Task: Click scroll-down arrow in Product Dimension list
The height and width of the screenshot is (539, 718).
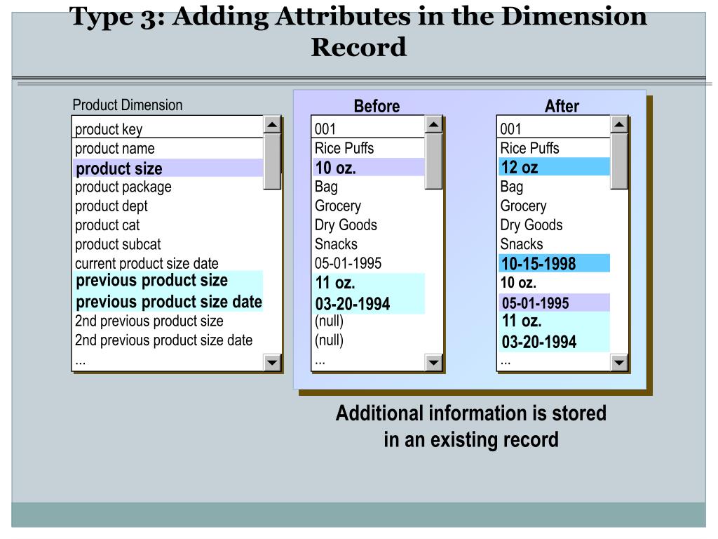Action: (273, 363)
